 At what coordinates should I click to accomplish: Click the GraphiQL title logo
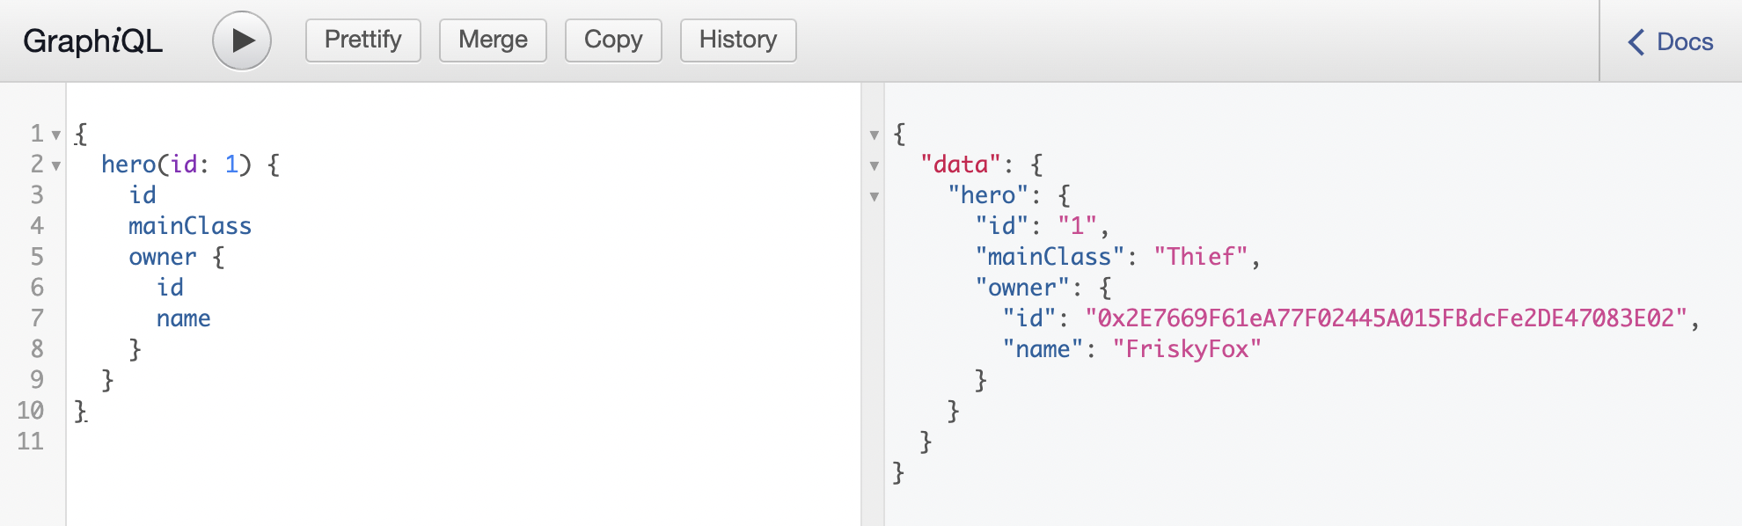(92, 41)
